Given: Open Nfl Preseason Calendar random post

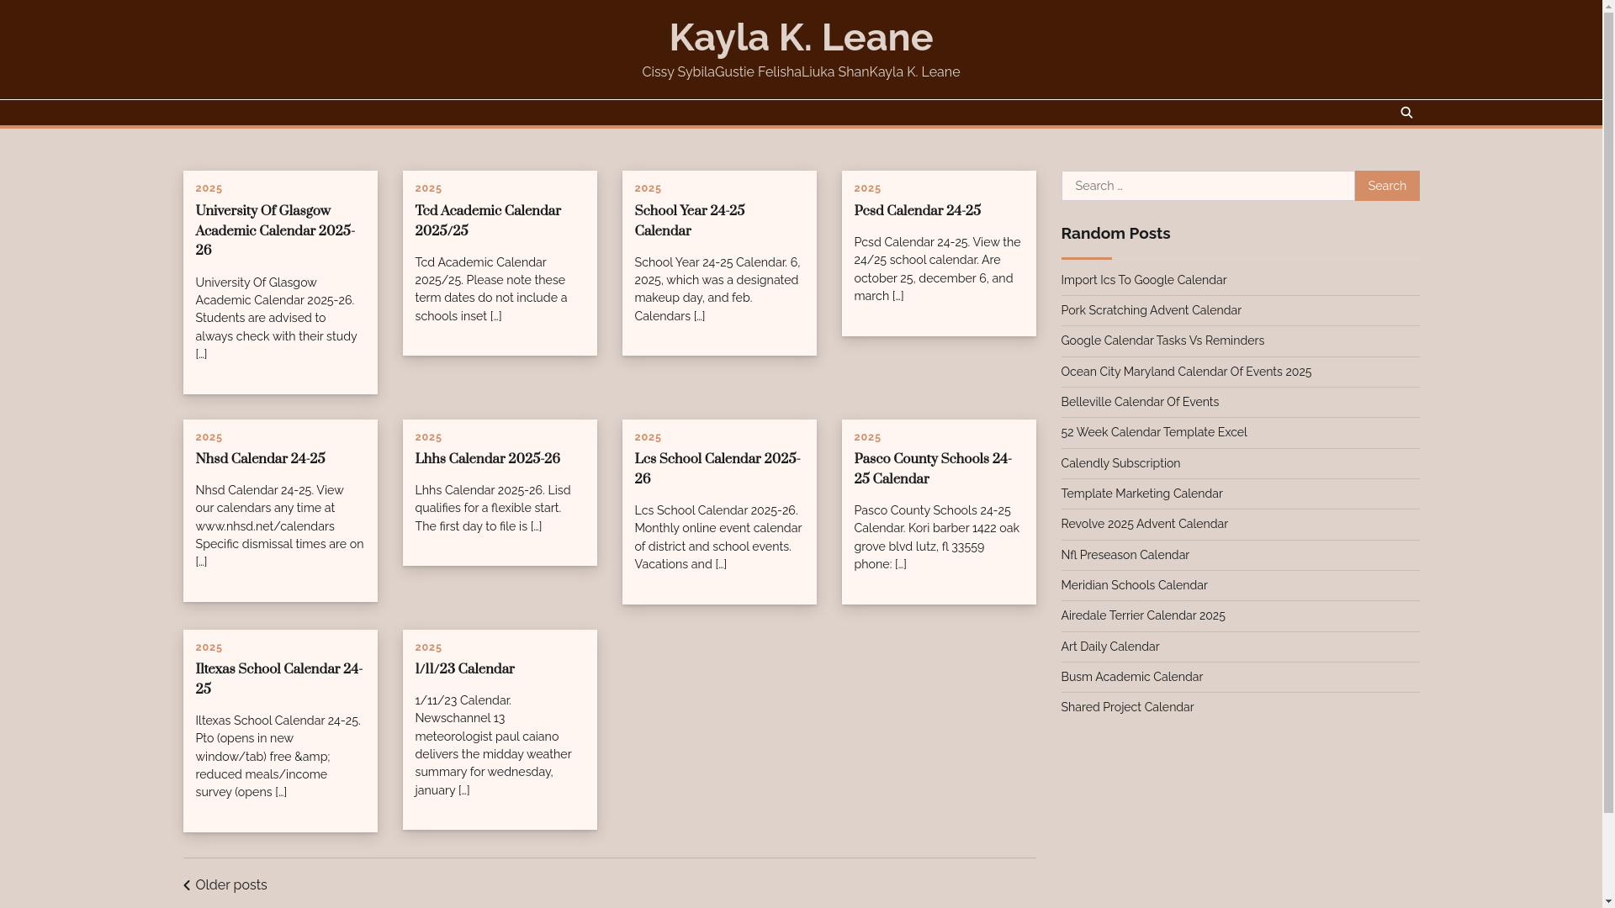Looking at the screenshot, I should tap(1125, 555).
